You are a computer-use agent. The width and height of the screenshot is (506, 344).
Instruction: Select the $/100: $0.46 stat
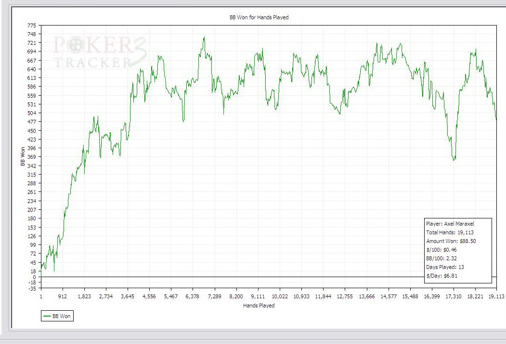pyautogui.click(x=441, y=250)
